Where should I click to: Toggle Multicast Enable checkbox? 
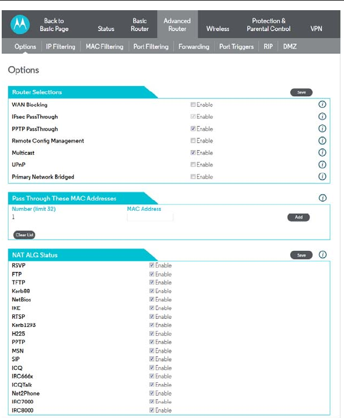pyautogui.click(x=193, y=152)
